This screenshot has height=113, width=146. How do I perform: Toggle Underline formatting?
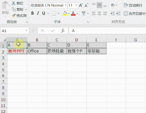(44, 13)
